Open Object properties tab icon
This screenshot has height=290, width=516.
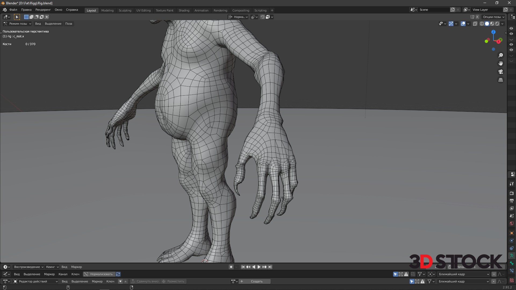click(512, 233)
